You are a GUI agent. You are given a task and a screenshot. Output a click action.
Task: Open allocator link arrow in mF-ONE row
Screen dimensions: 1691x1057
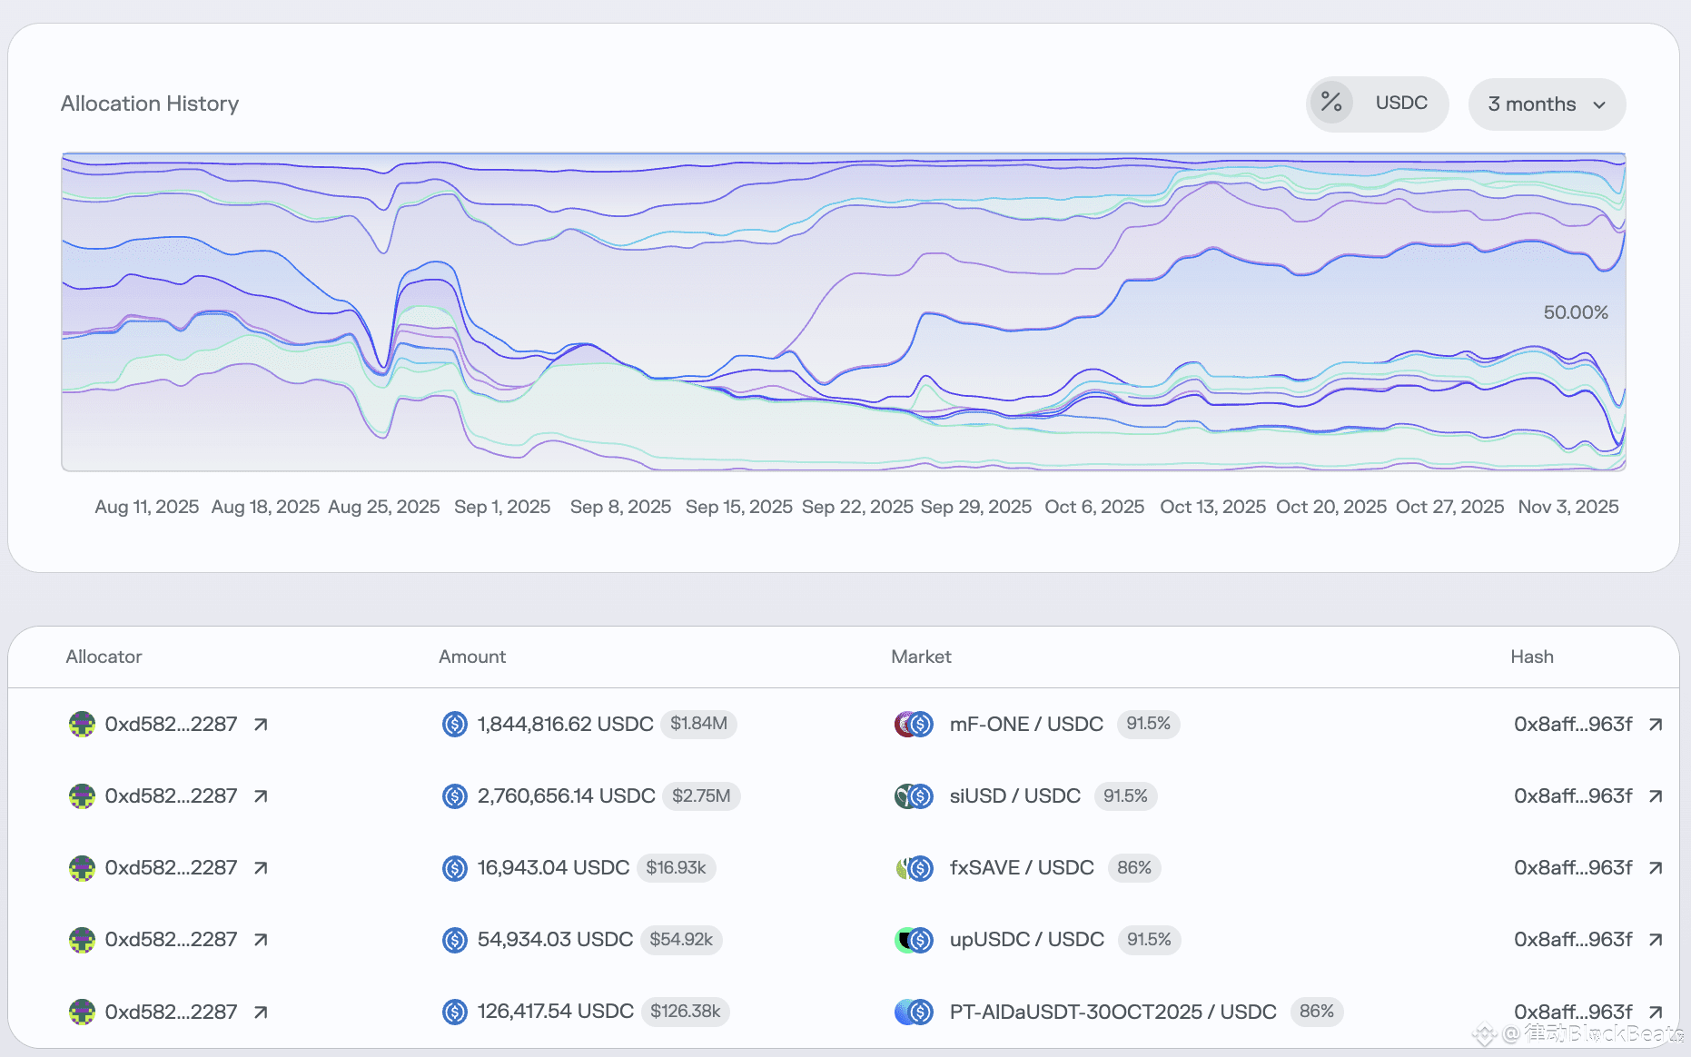click(261, 725)
